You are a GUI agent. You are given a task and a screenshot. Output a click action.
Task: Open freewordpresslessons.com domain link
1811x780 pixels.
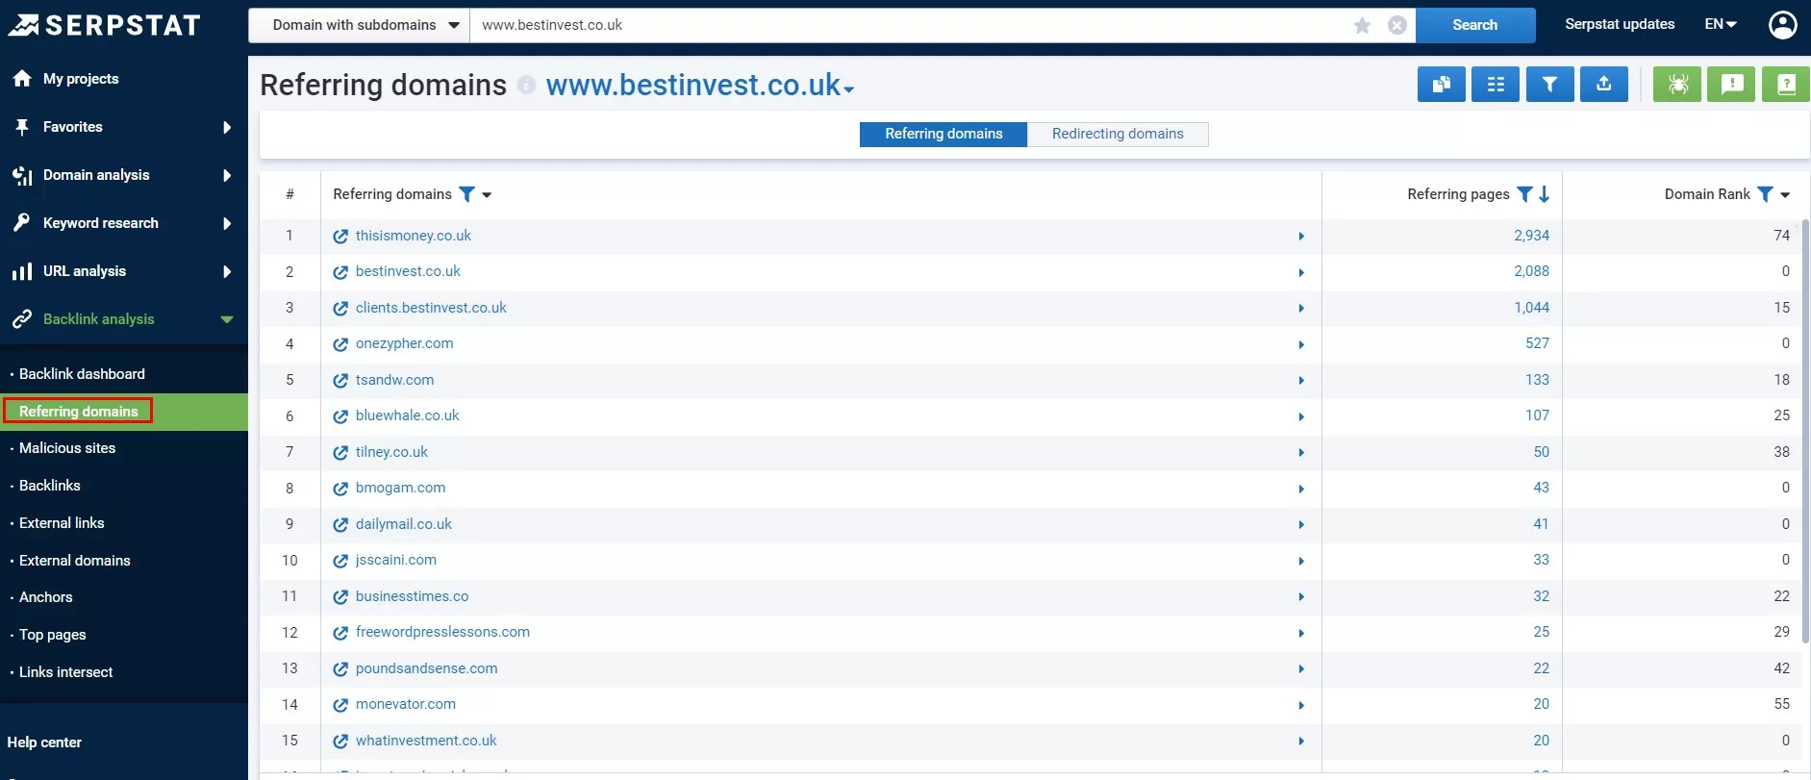442,632
